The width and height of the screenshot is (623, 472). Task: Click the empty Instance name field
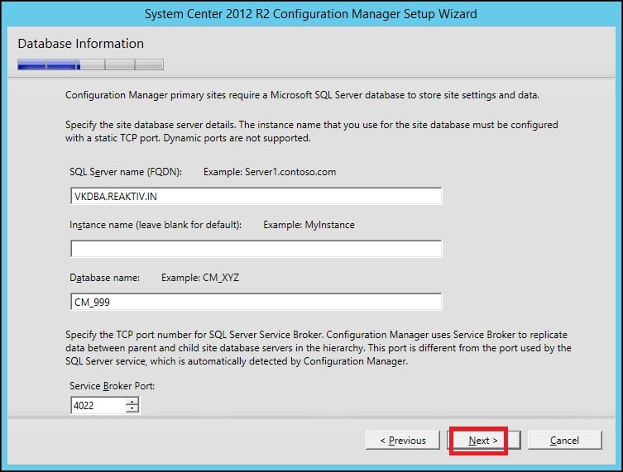[256, 249]
